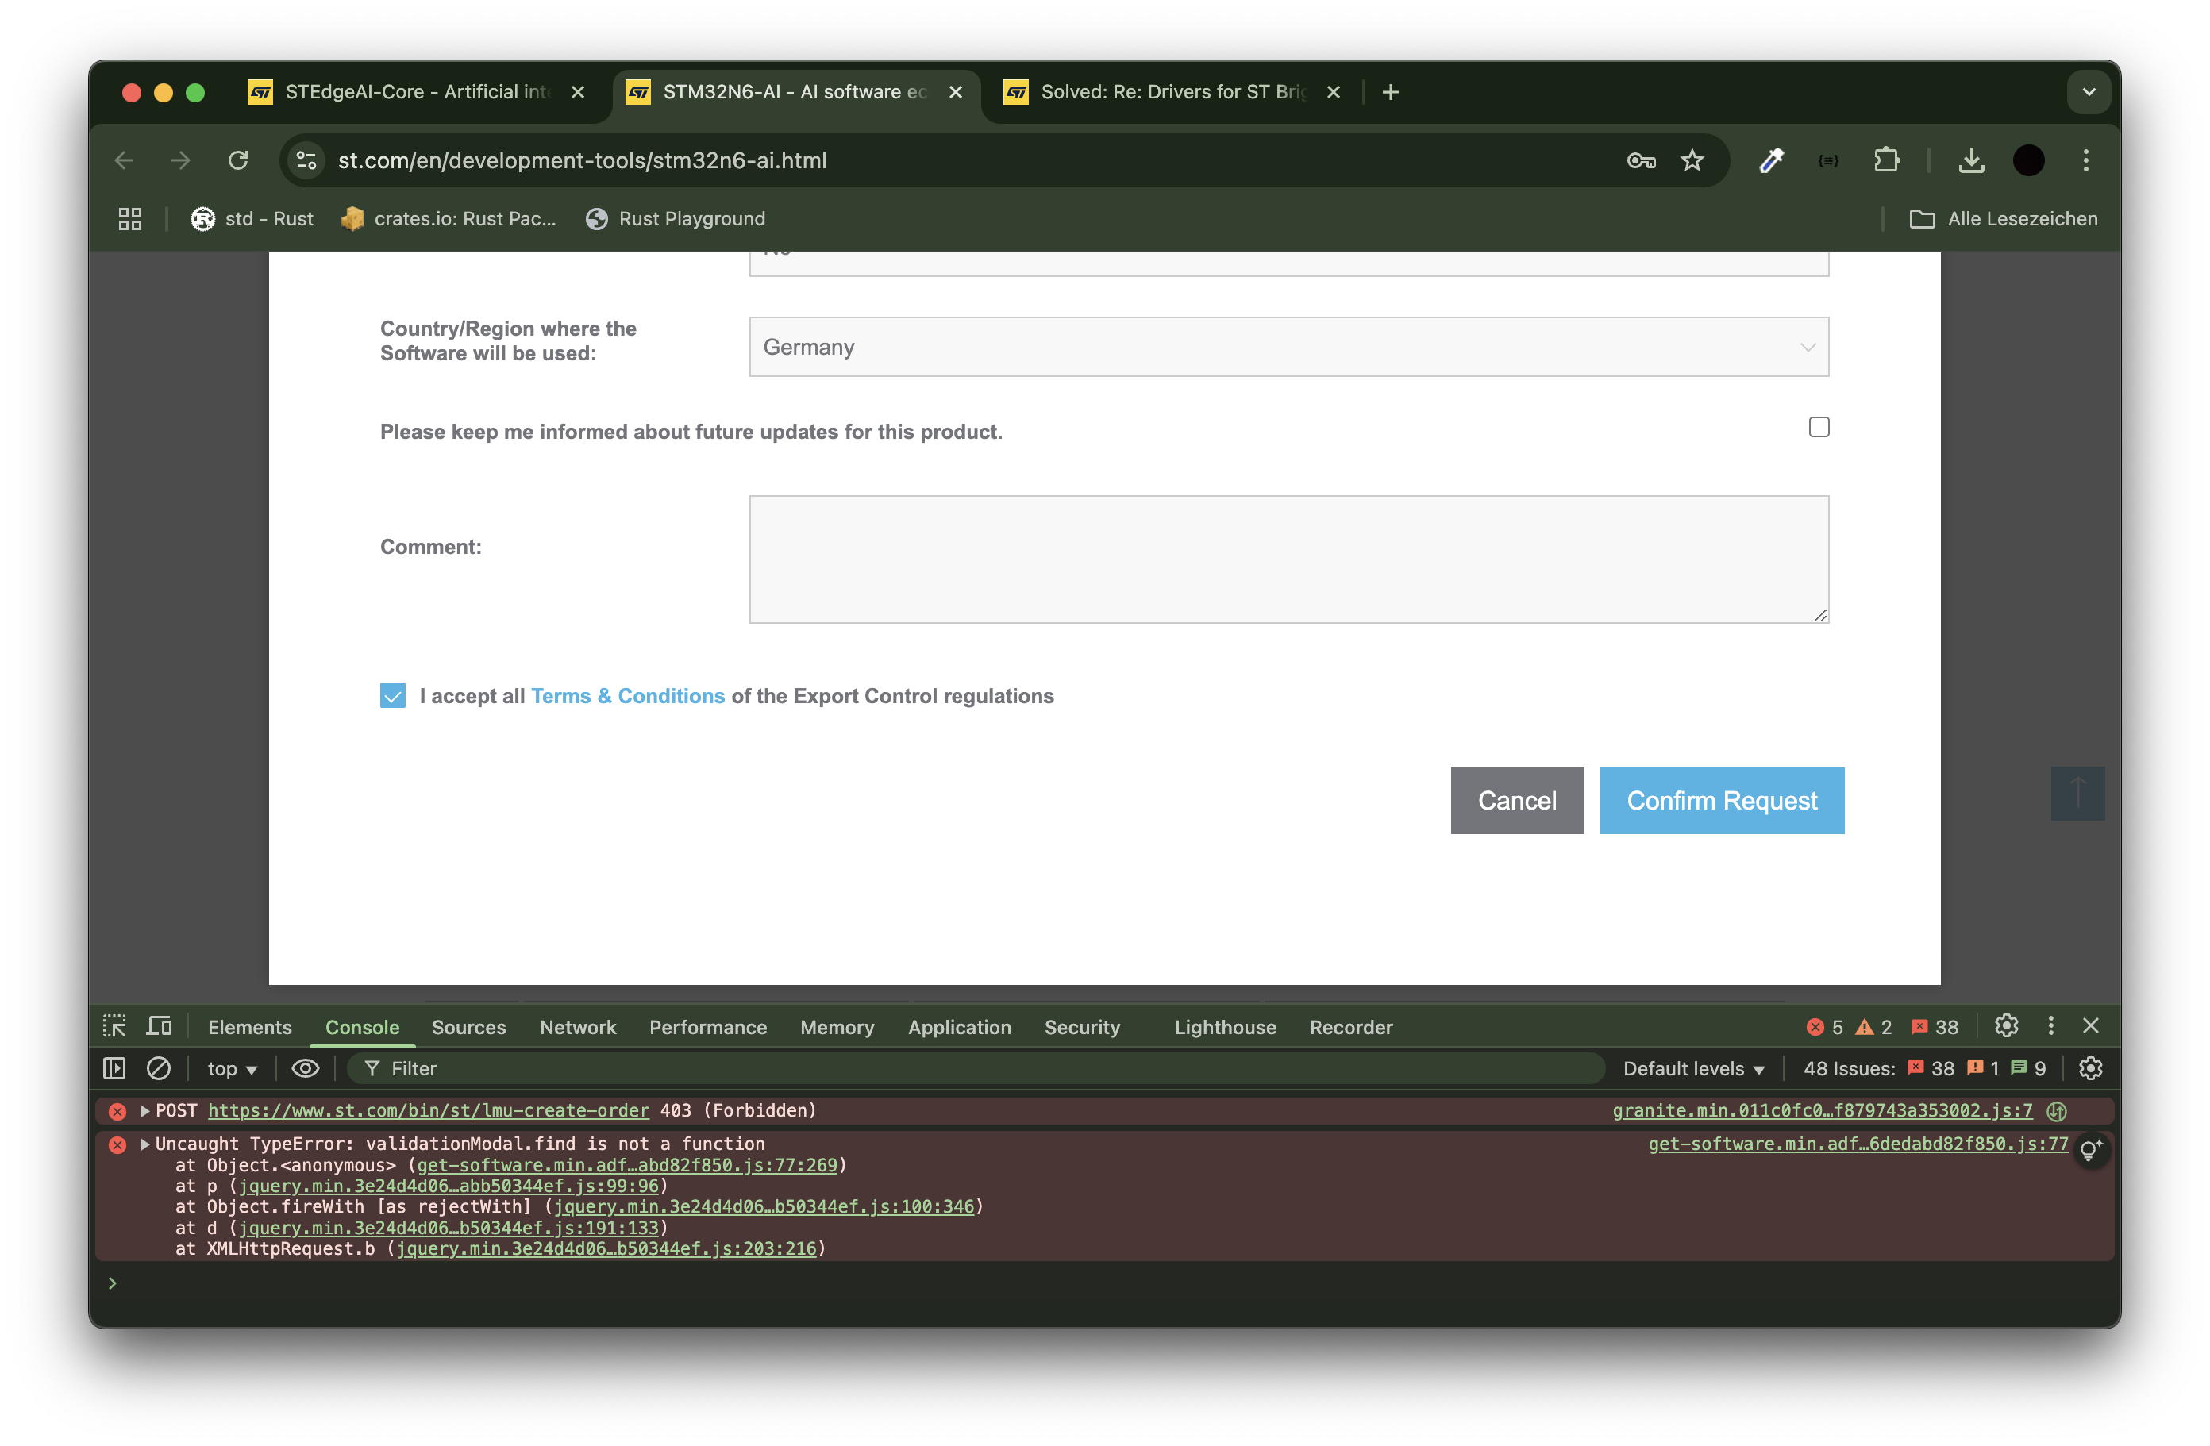Click the Confirm Request button
The height and width of the screenshot is (1446, 2210).
(1721, 801)
